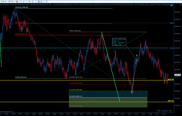Open the 987 Tick interval dropdown
The image size is (182, 116).
coord(11,2)
